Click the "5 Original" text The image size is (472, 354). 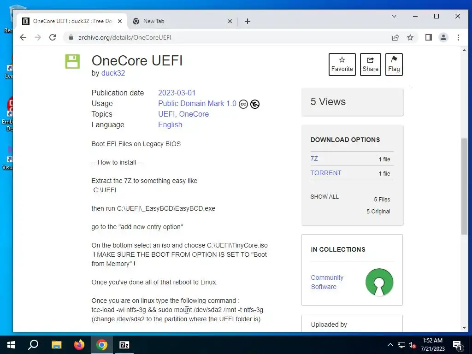(378, 212)
